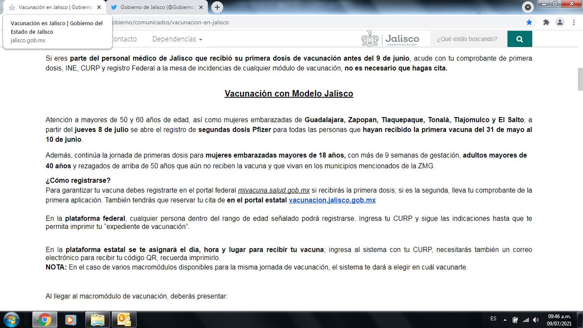Open the Chrome profile avatar icon

(560, 22)
